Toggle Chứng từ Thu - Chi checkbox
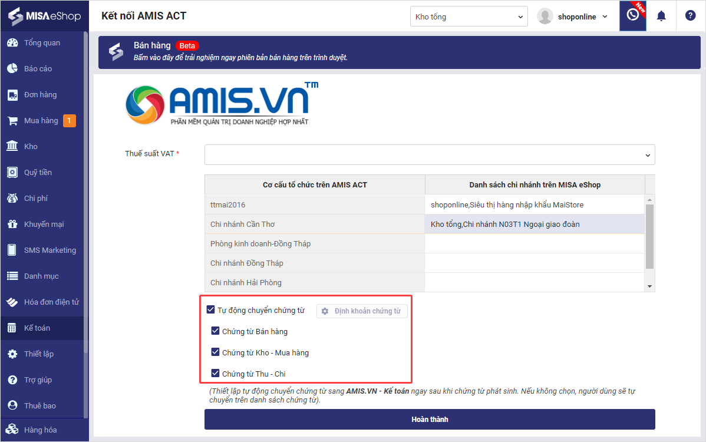The height and width of the screenshot is (442, 706). [215, 373]
